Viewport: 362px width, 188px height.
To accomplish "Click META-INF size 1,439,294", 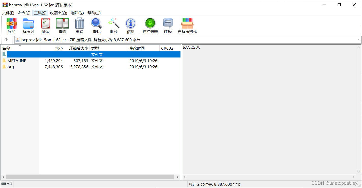I will (54, 61).
